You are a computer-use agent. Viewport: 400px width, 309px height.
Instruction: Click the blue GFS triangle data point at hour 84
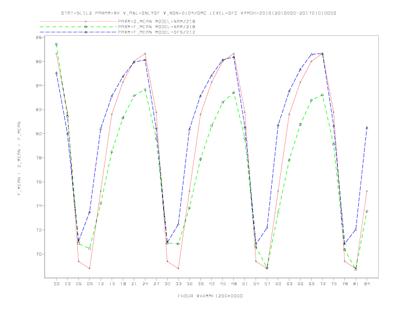coord(367,128)
